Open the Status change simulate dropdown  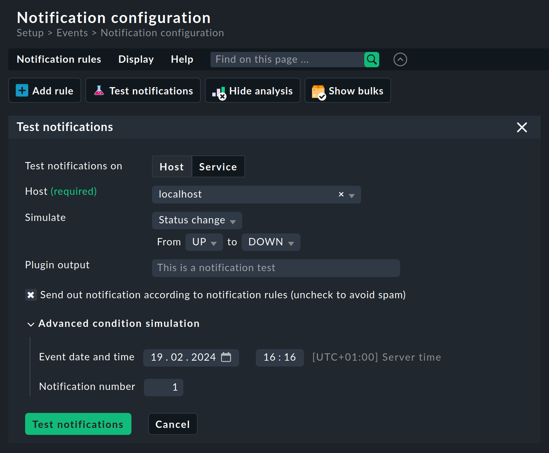click(197, 221)
